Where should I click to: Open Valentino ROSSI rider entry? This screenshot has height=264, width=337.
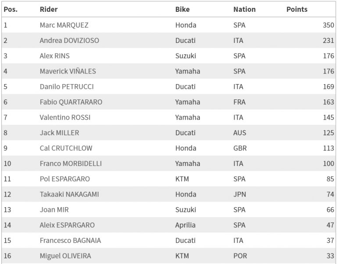click(65, 117)
